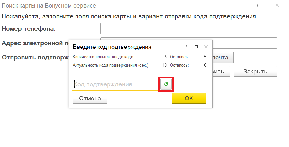Image resolution: width=289 pixels, height=147 pixels.
Task: Close the confirmation code dialog
Action: pyautogui.click(x=206, y=47)
